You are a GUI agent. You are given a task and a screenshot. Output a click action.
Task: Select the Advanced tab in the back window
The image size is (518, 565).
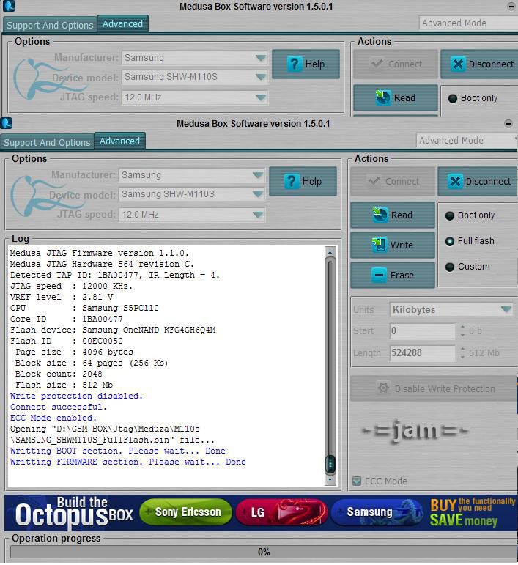pyautogui.click(x=122, y=23)
